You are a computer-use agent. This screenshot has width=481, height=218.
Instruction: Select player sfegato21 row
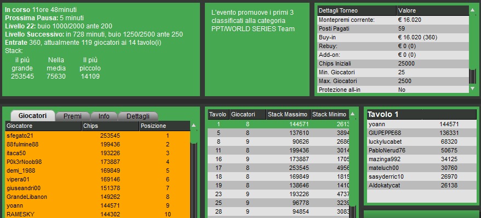coord(98,135)
